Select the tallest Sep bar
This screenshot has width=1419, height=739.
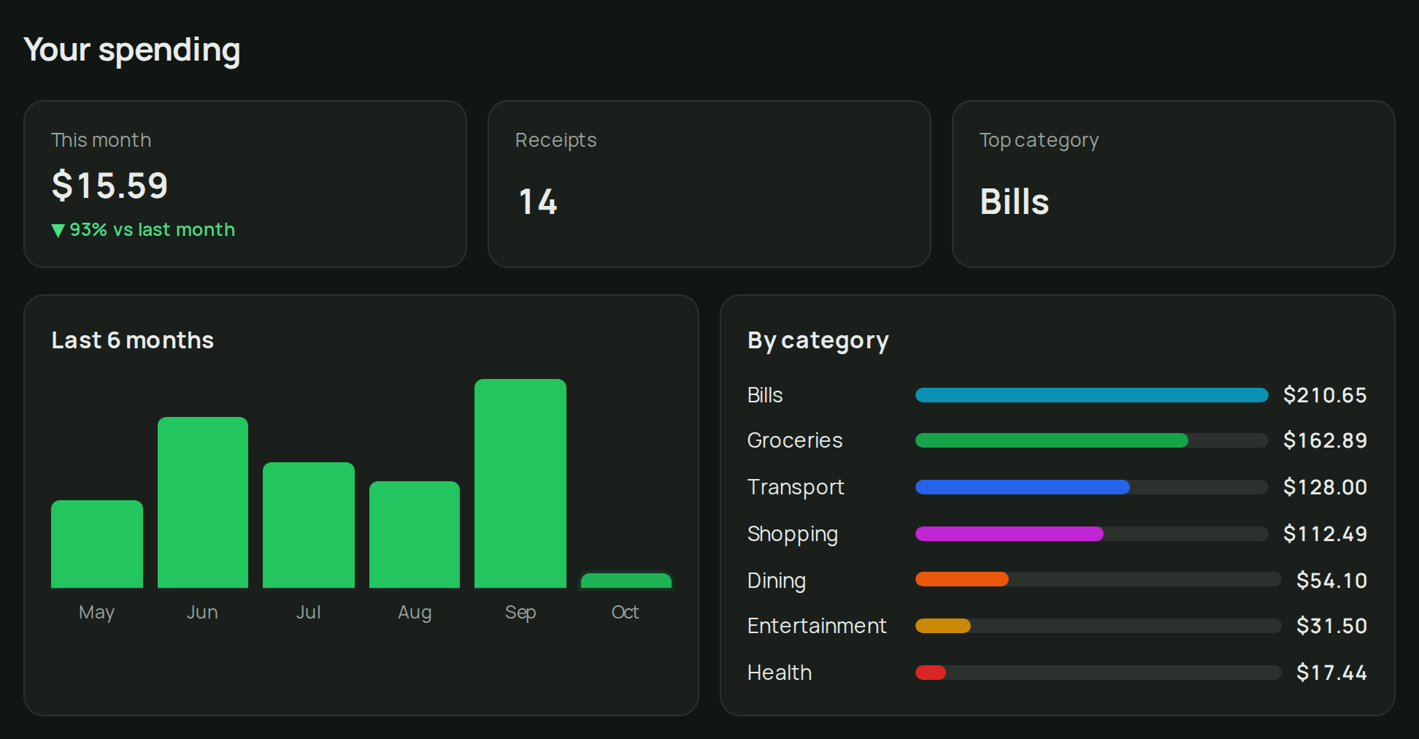pyautogui.click(x=520, y=483)
